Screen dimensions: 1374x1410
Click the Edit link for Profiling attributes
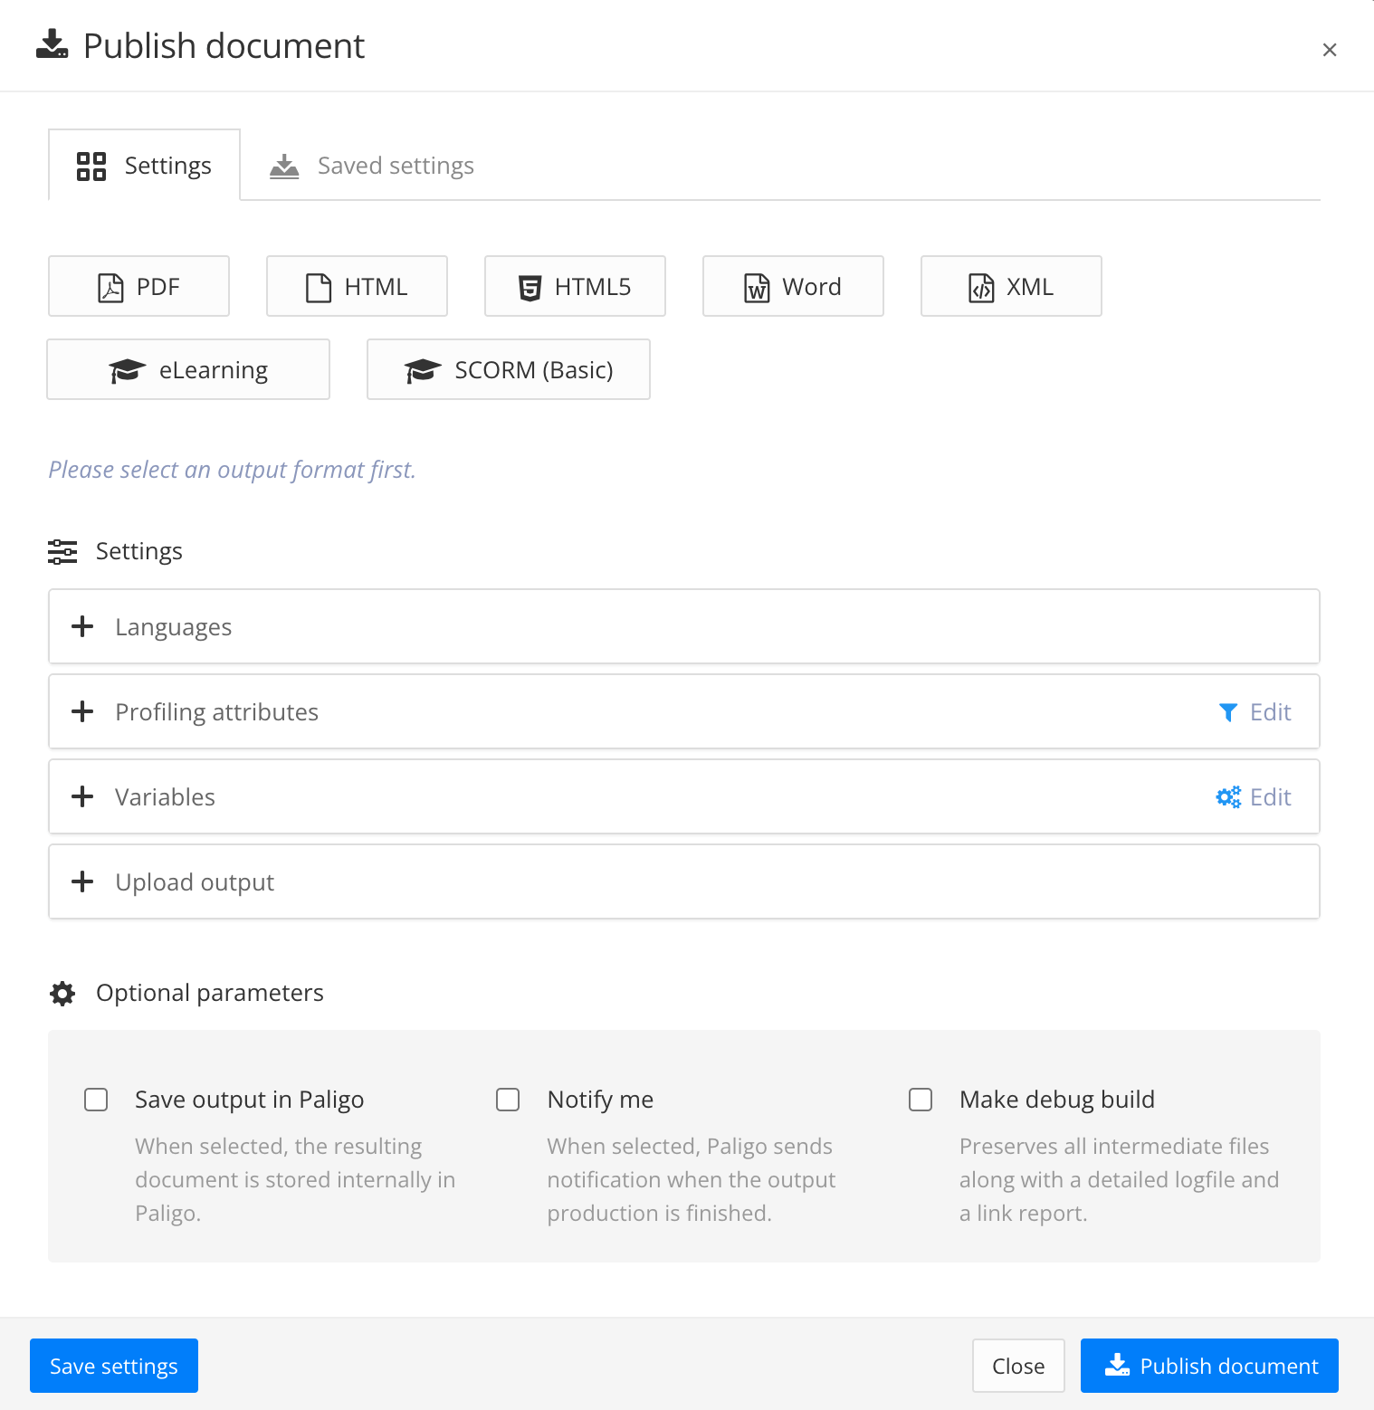1271,712
